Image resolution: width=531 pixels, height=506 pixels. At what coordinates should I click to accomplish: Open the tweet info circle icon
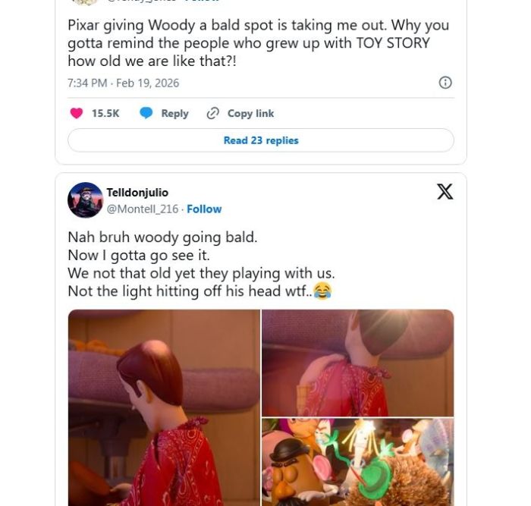(x=445, y=83)
